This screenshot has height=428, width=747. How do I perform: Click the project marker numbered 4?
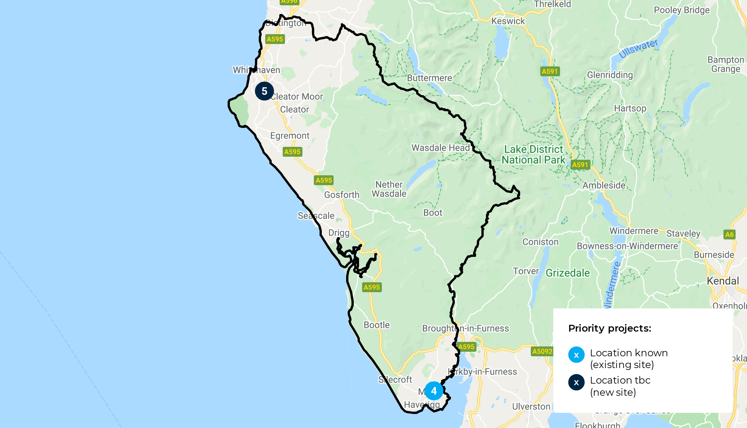tap(434, 391)
